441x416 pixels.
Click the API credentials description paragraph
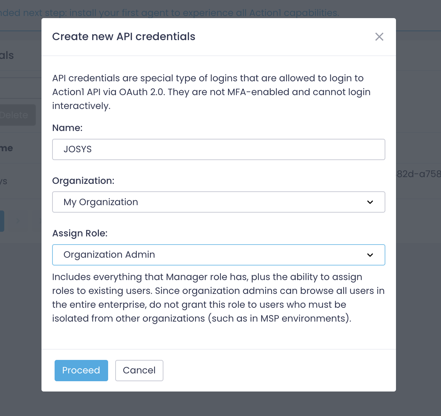(x=211, y=92)
